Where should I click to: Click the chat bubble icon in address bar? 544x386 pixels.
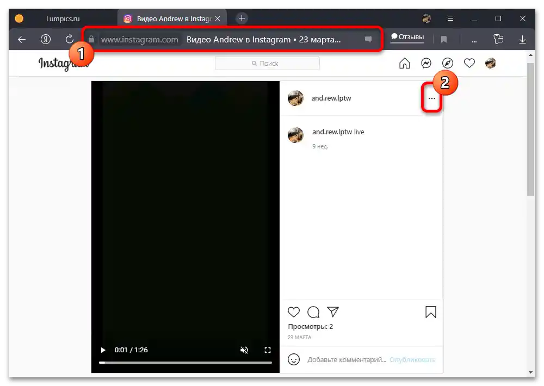click(x=368, y=39)
